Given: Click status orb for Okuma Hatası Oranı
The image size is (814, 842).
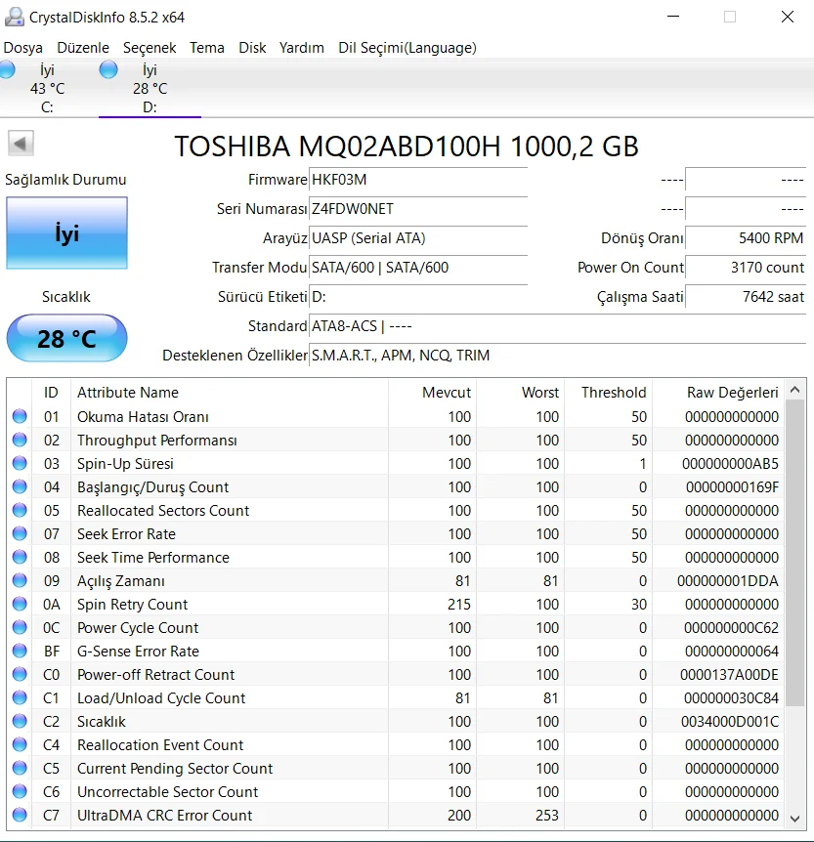Looking at the screenshot, I should [x=20, y=417].
